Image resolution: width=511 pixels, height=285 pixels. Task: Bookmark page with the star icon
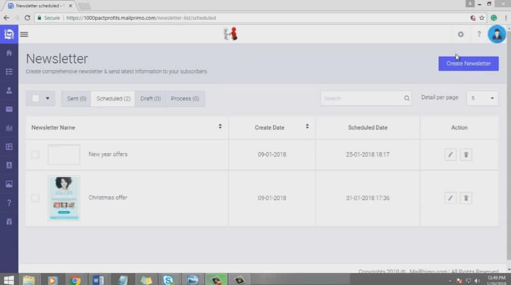pos(482,18)
